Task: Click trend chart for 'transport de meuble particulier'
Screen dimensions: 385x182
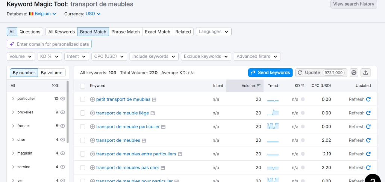Action: (273, 126)
